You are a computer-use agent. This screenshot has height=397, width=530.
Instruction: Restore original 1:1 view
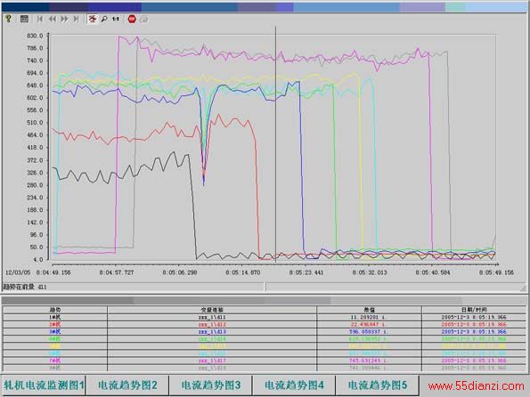coord(116,19)
